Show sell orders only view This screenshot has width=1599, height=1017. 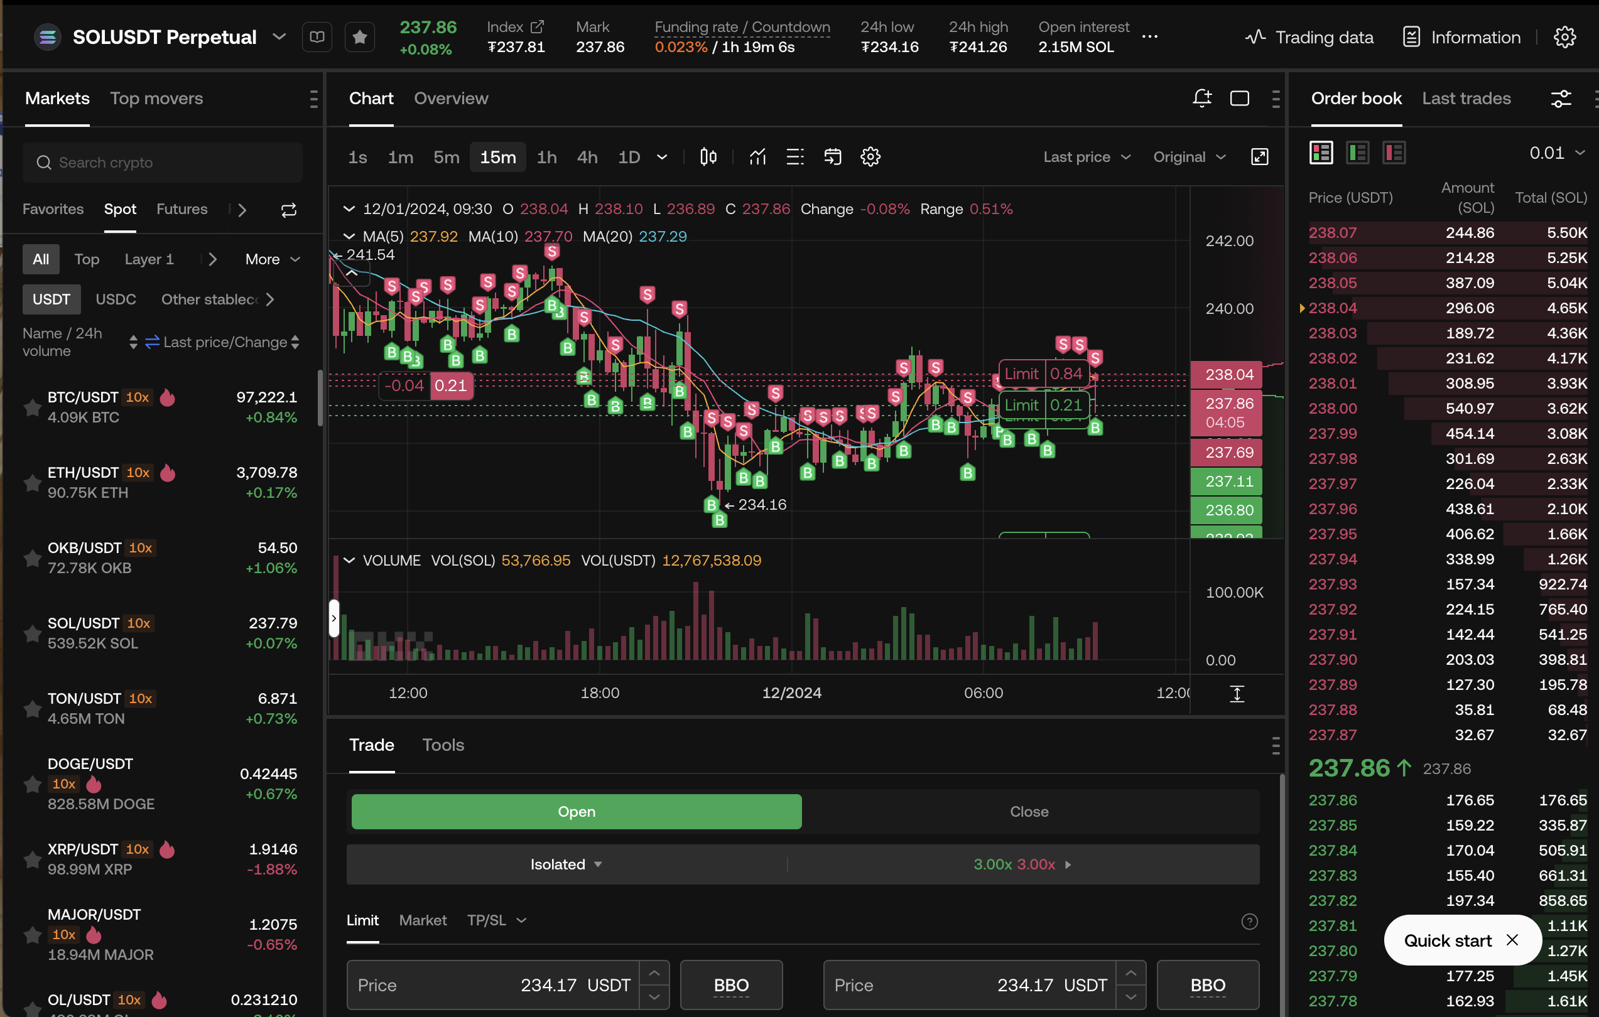1394,153
